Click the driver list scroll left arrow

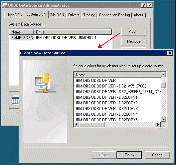coord(77,125)
